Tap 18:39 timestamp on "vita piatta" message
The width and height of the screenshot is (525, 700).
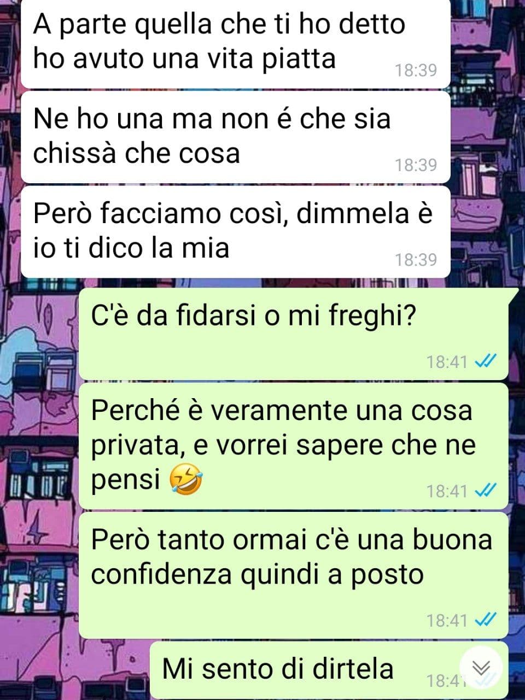[x=416, y=70]
